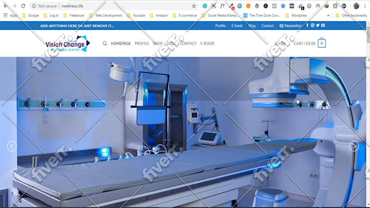
Task: Open Chrome user profile avatar
Action: click(356, 6)
